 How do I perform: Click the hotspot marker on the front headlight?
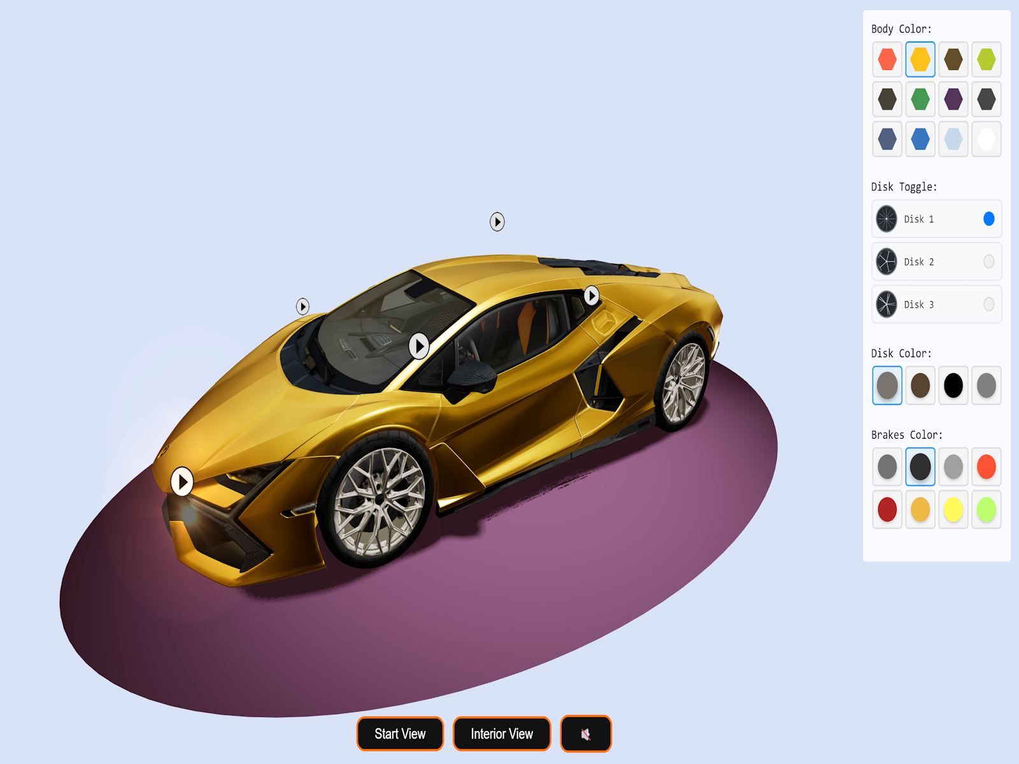[x=182, y=482]
